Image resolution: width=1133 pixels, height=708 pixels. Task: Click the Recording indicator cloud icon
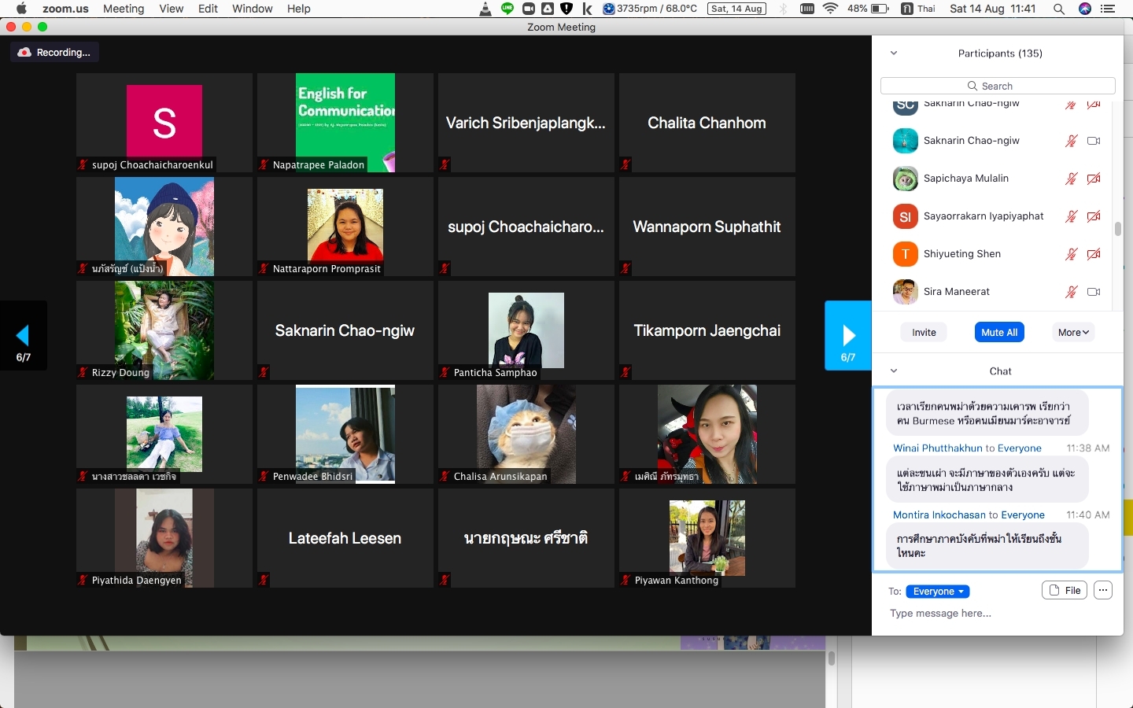pos(24,53)
